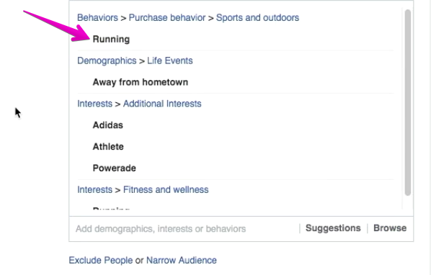Select the Adidas interest entry

[x=108, y=125]
